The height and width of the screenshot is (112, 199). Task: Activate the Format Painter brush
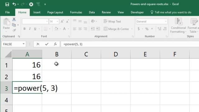click(x=14, y=30)
